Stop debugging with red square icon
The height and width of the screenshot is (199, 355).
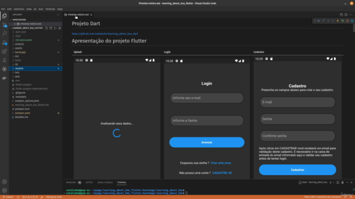(347, 21)
